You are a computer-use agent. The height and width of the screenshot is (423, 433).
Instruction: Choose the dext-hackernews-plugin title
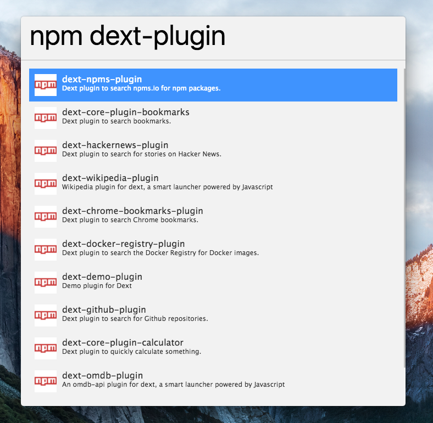[x=115, y=145]
